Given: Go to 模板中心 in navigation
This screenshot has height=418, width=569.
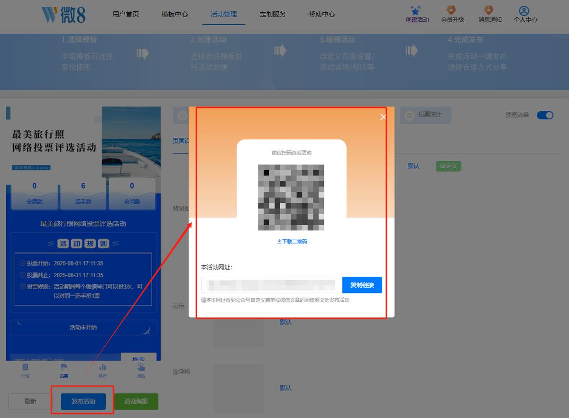Looking at the screenshot, I should pos(174,14).
